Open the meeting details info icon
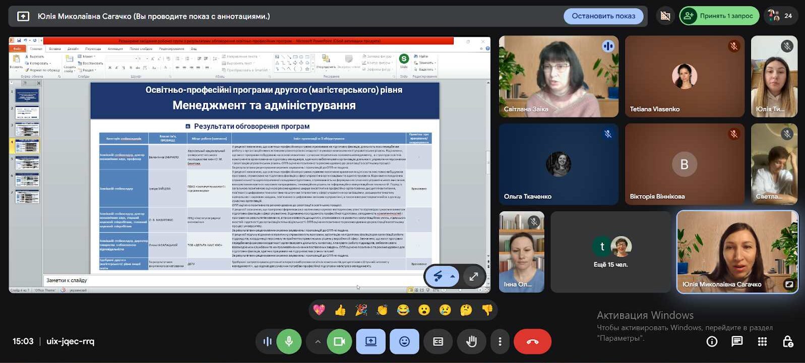The width and height of the screenshot is (805, 363). (712, 341)
